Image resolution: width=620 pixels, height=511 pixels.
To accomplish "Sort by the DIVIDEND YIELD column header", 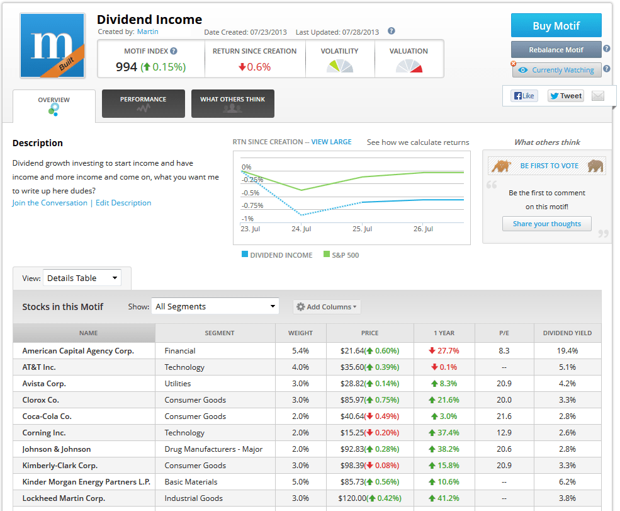I will 567,333.
